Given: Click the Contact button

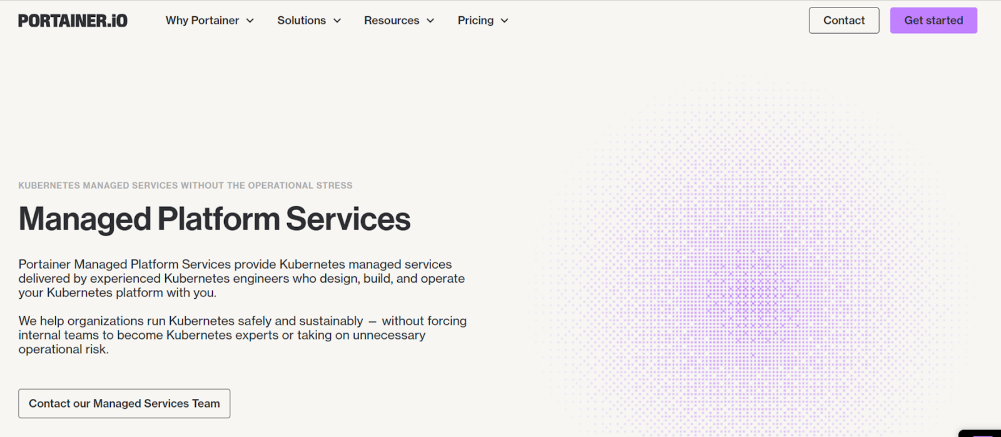Looking at the screenshot, I should click(844, 21).
